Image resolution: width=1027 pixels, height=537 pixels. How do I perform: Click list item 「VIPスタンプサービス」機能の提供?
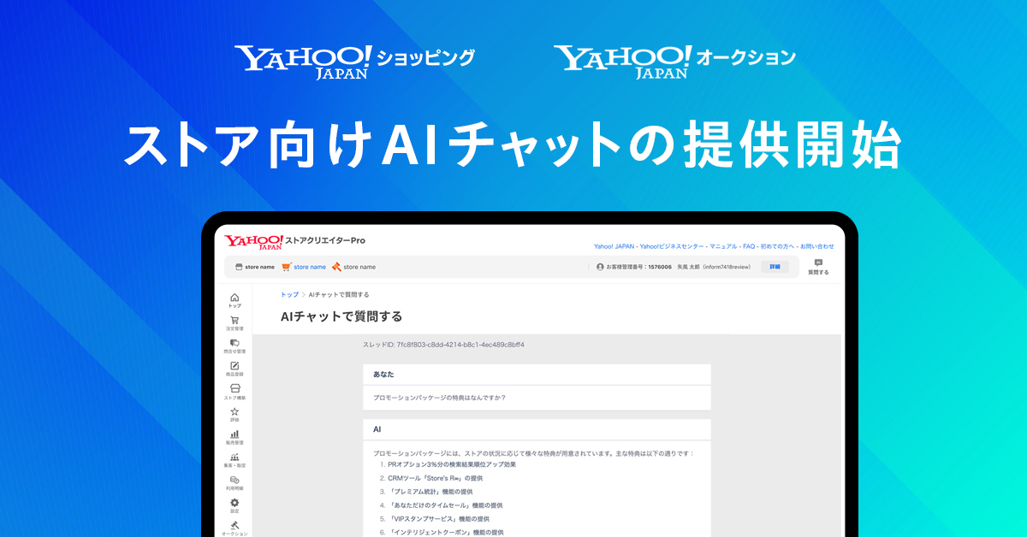(x=438, y=519)
